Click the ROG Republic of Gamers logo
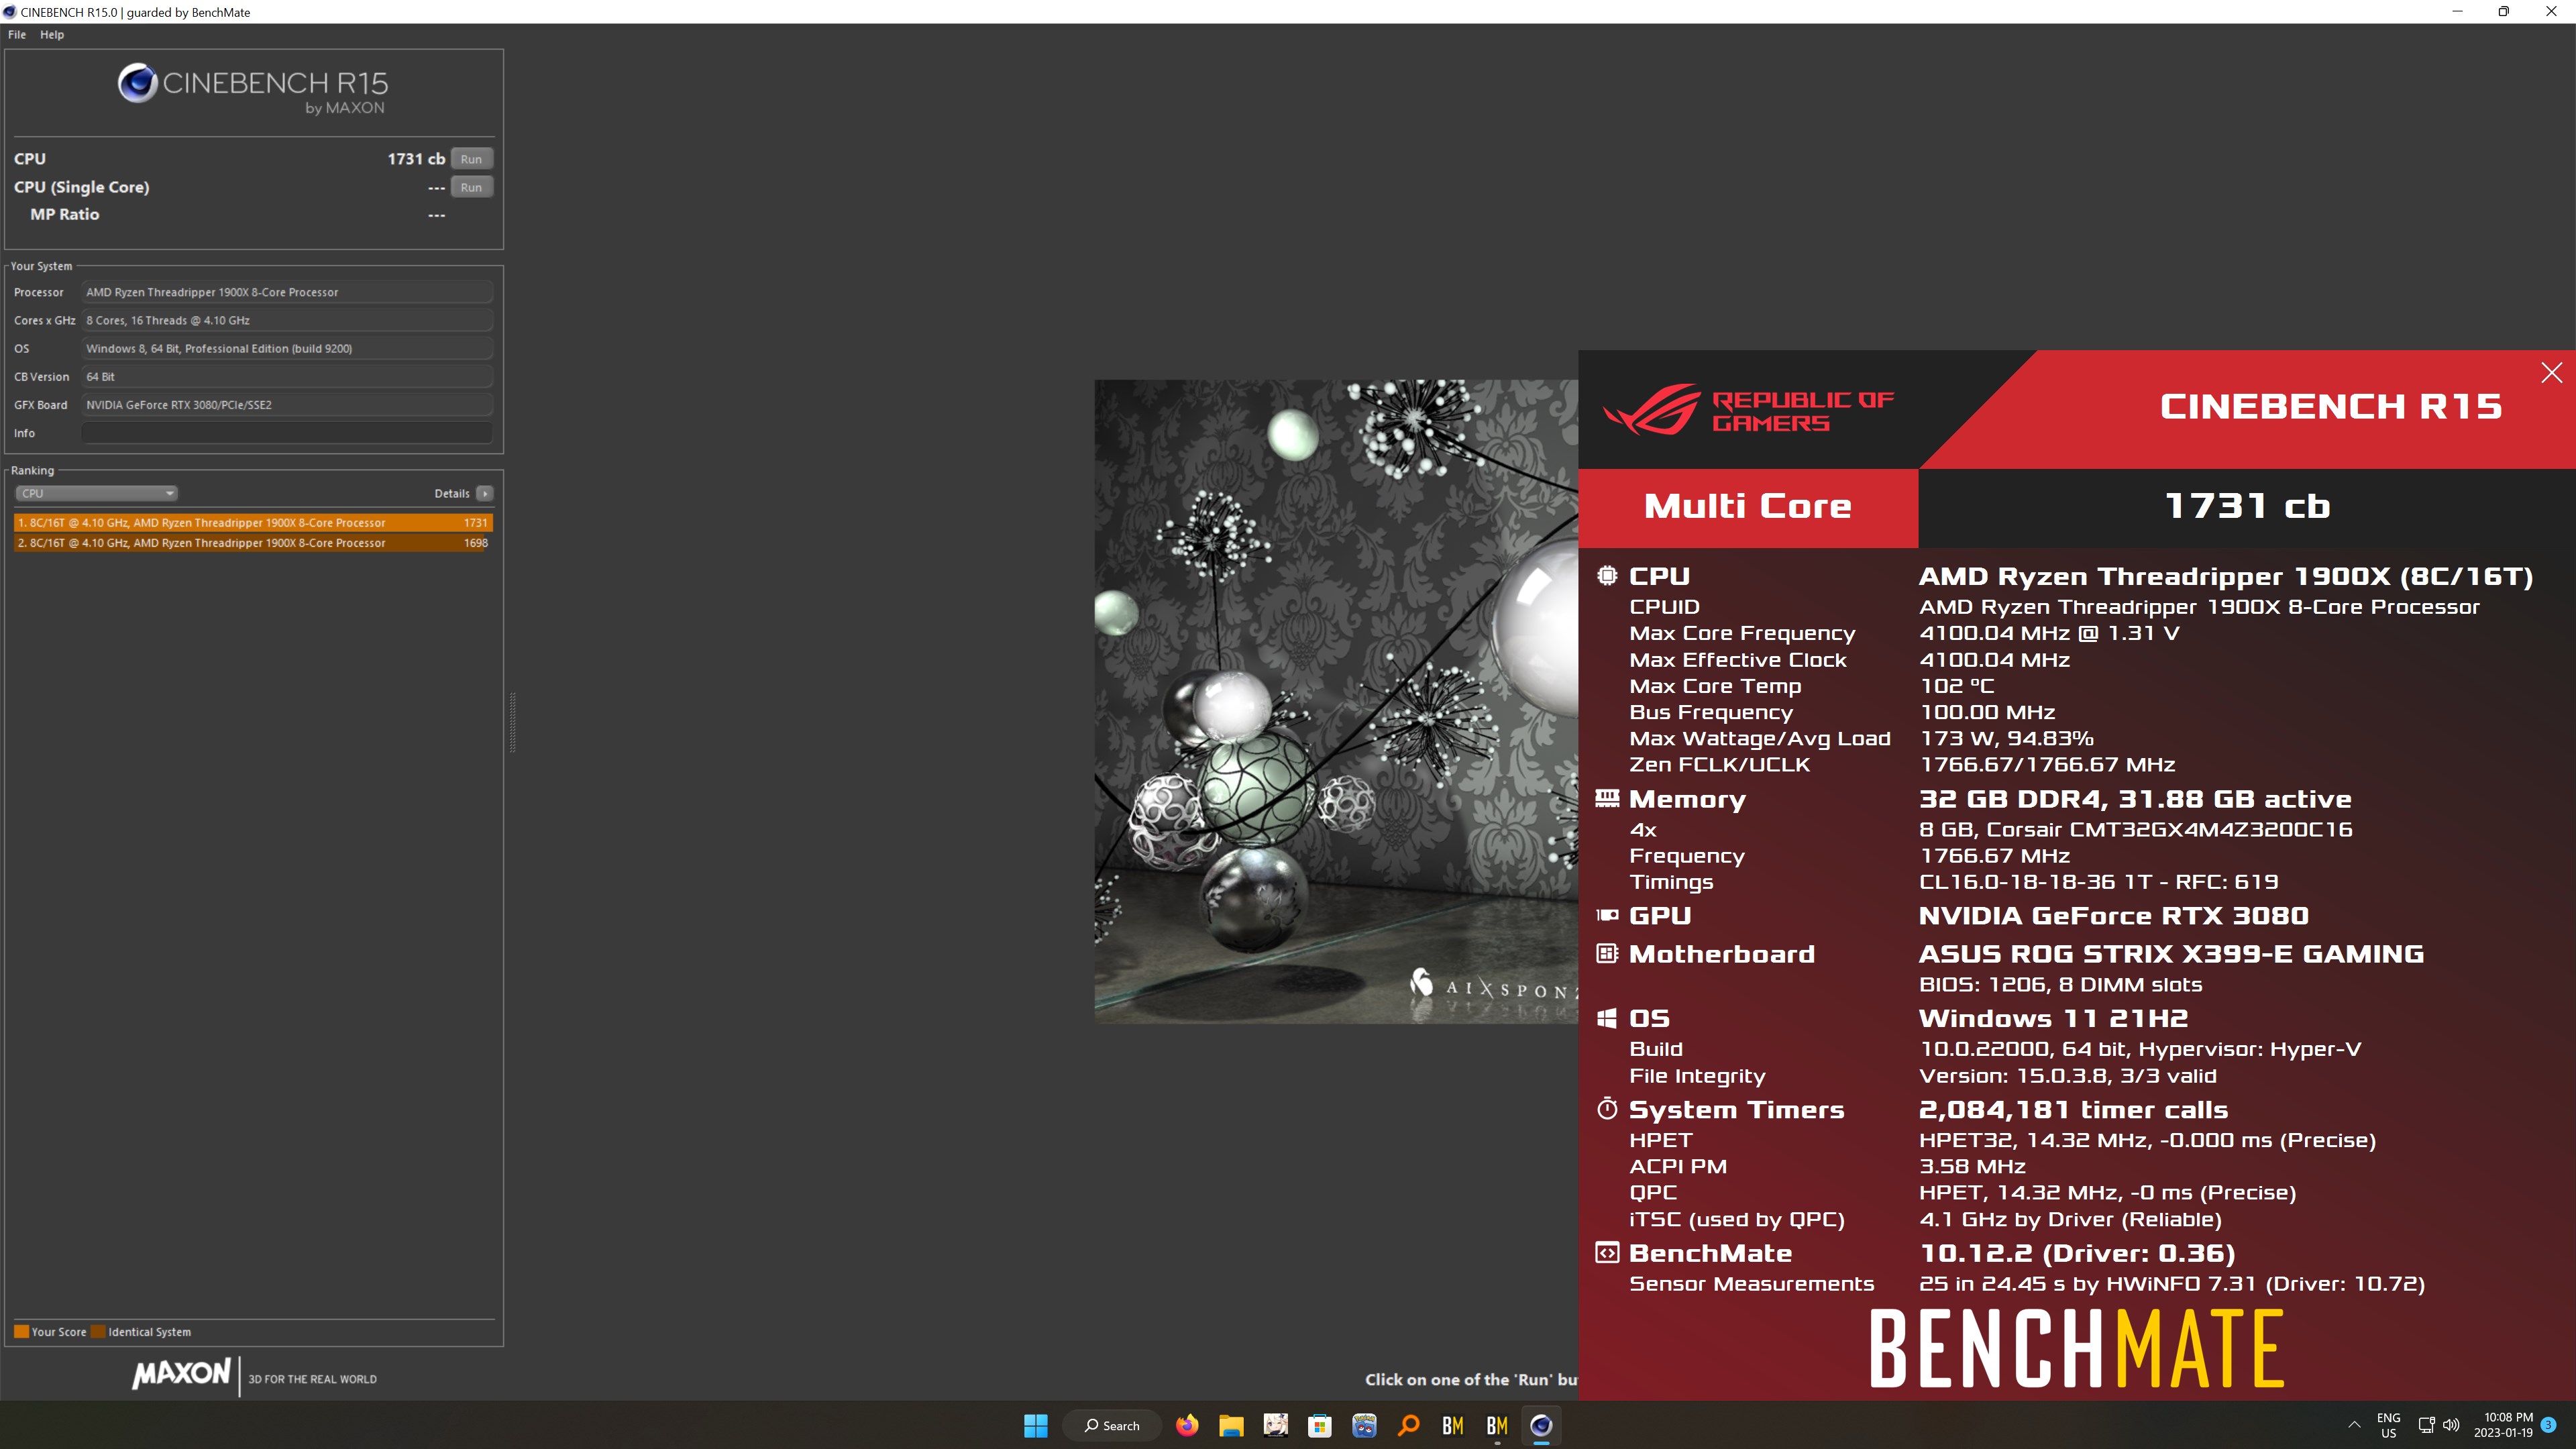 [x=1748, y=410]
